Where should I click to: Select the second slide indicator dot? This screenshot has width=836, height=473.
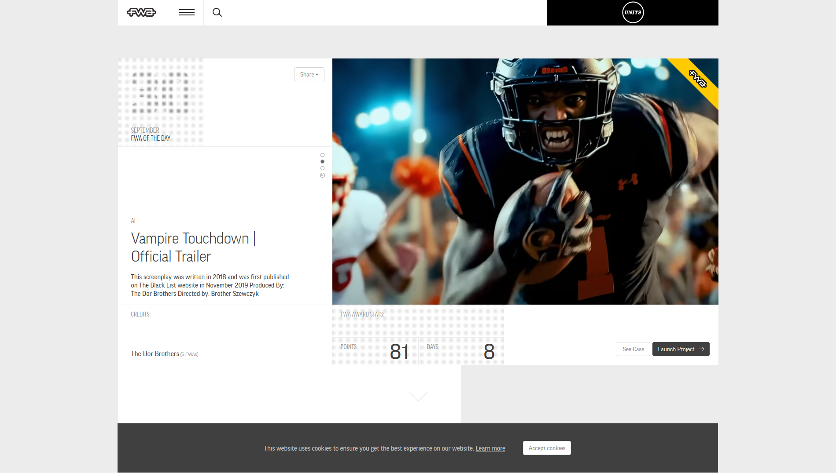coord(322,162)
